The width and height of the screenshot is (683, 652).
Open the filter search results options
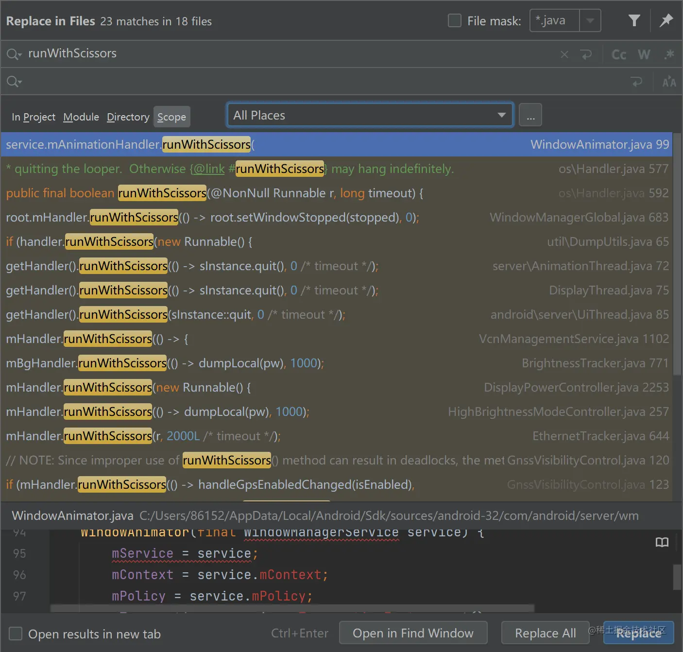pyautogui.click(x=634, y=20)
